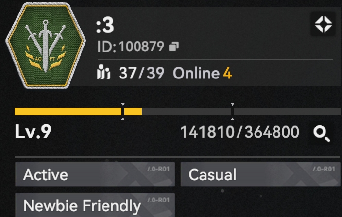Click the Online 4 status text
Viewport: 342px width, 217px height.
click(x=203, y=73)
